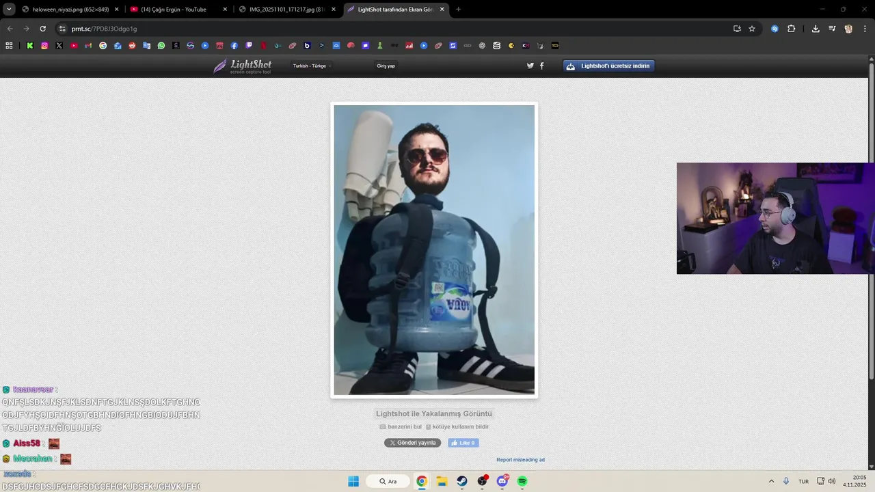
Task: Open the apps grid in bookmarks bar
Action: click(x=9, y=46)
